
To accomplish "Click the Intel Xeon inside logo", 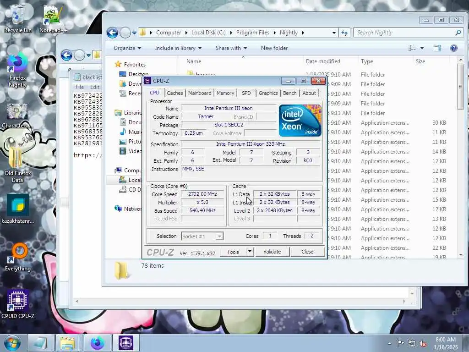I will tap(300, 121).
